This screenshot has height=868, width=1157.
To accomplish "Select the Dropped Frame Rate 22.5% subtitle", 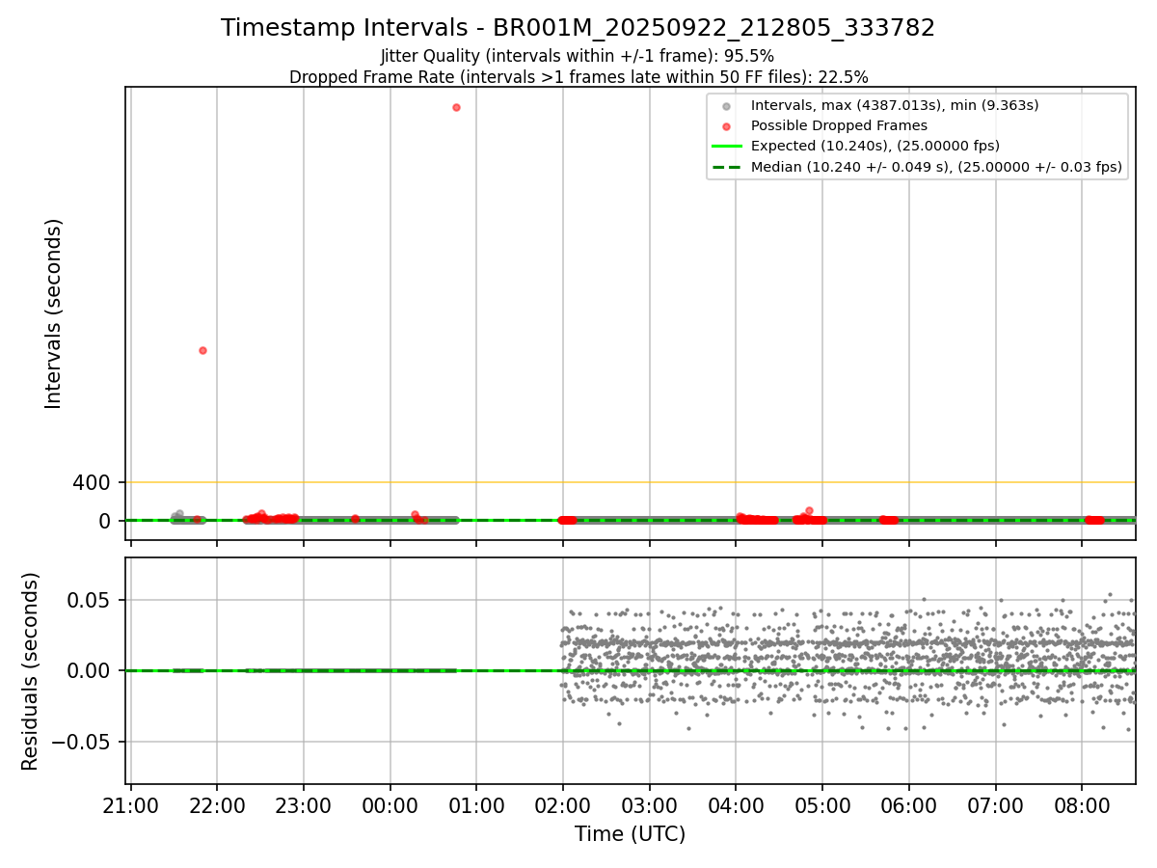I will click(x=578, y=77).
